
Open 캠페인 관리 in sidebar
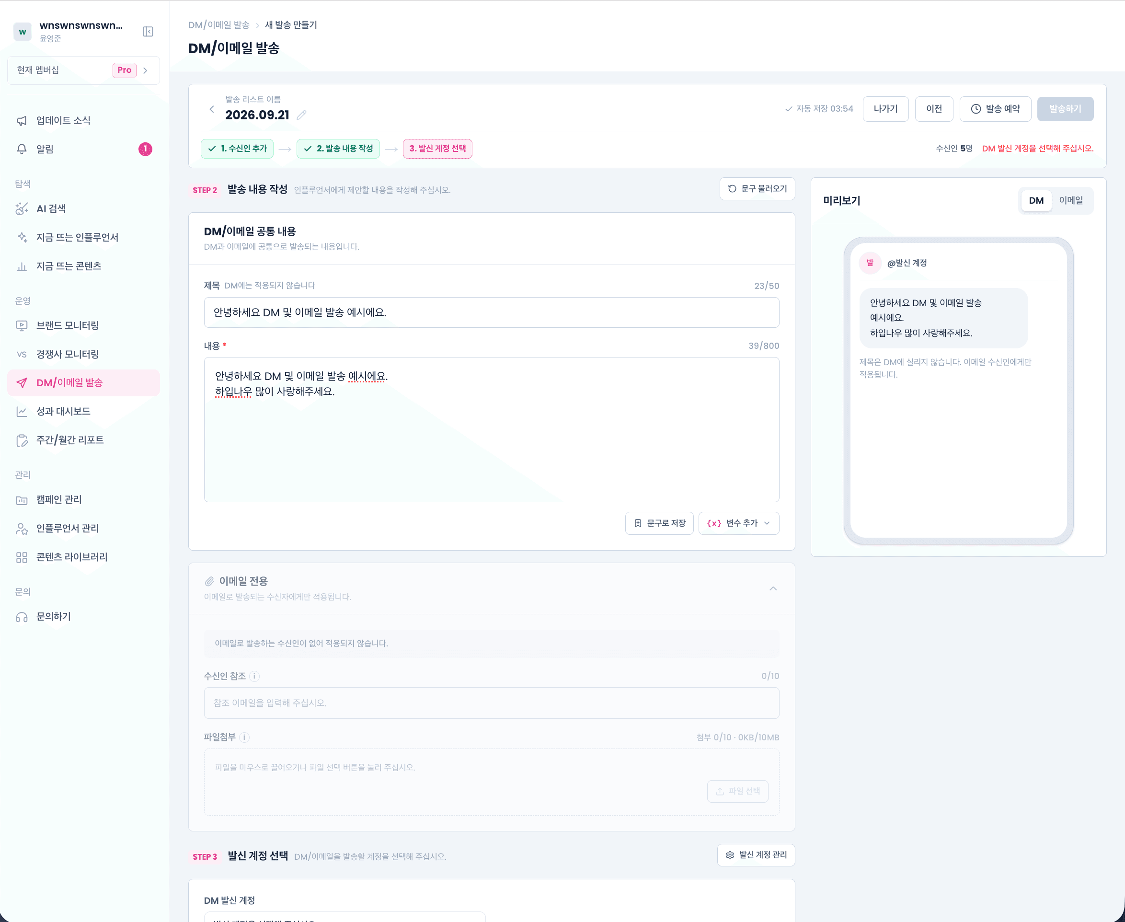83,500
